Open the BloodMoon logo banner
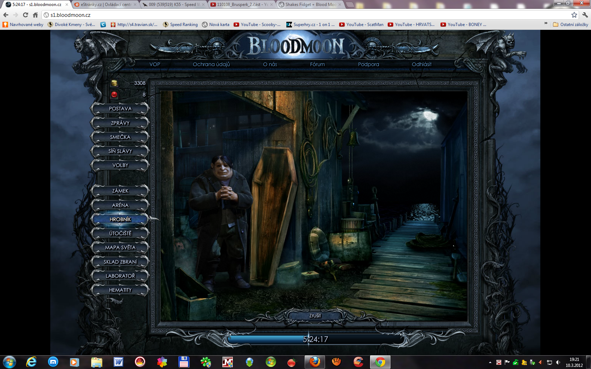This screenshot has width=591, height=369. 296,46
